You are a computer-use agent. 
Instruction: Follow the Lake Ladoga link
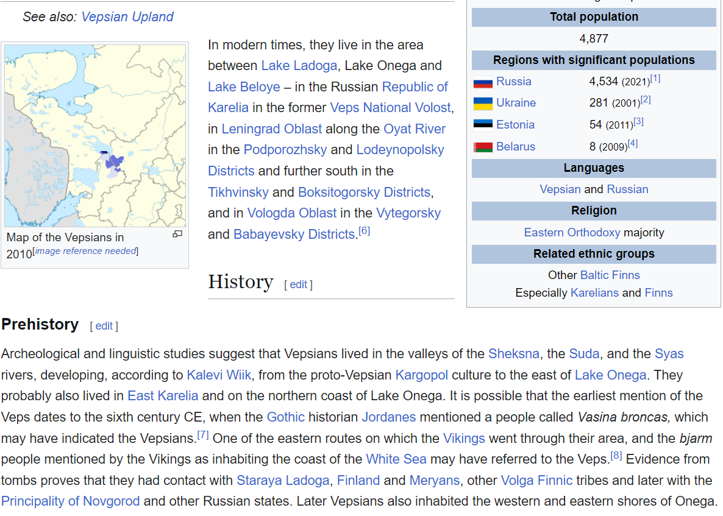[x=299, y=65]
